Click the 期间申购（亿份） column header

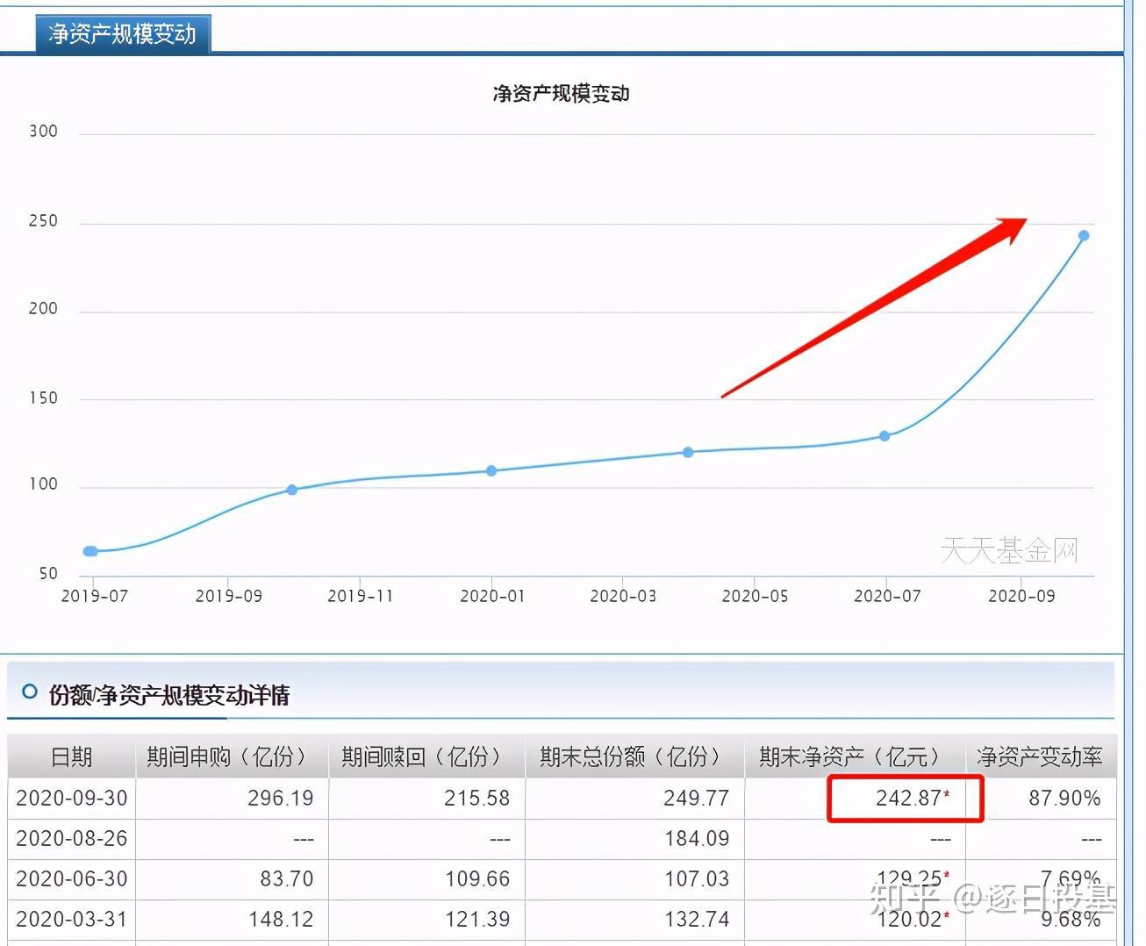tap(232, 756)
